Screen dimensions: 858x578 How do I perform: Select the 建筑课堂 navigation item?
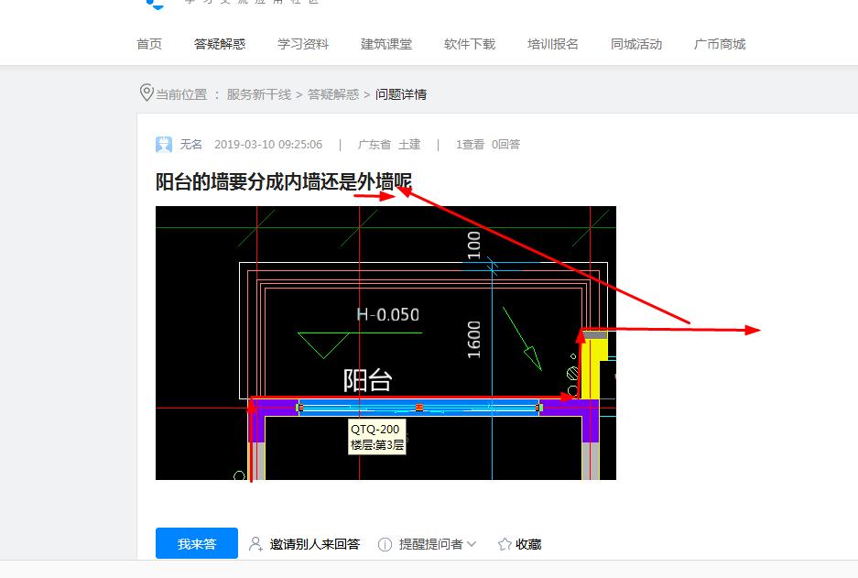tap(386, 44)
